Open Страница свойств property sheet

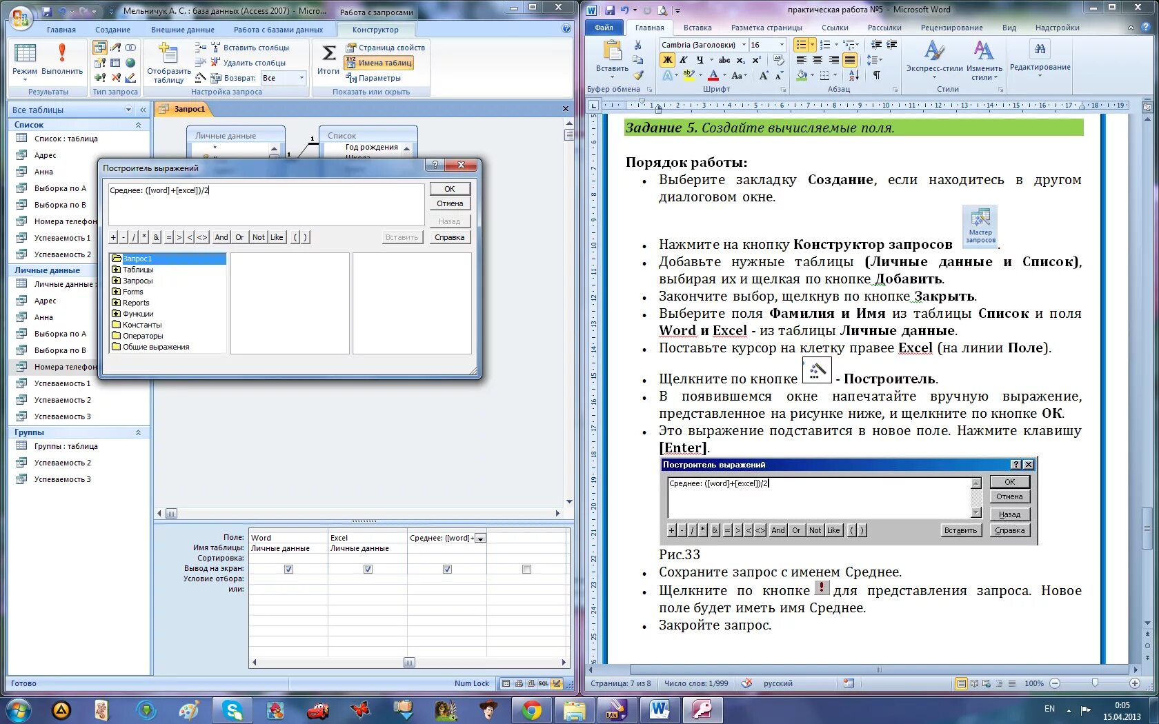[x=385, y=48]
